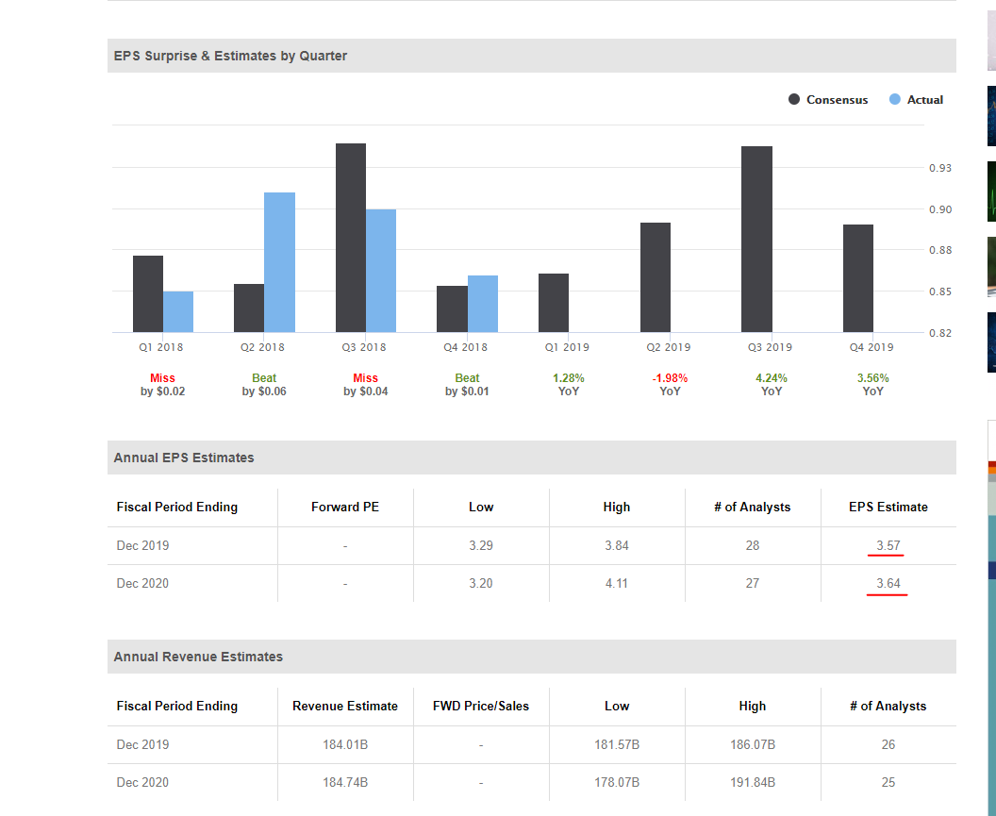996x816 pixels.
Task: Click the 'Miss by $0.04' label
Action: pos(365,385)
